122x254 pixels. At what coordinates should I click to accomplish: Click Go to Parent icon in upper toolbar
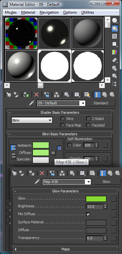click(x=104, y=95)
